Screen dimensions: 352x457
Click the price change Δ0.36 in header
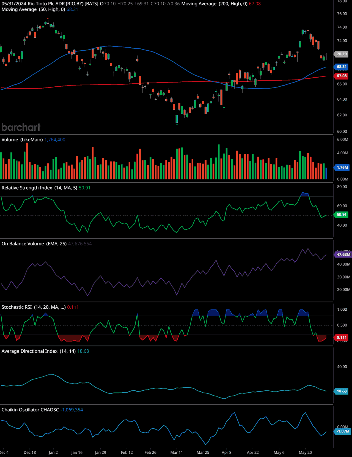[x=174, y=4]
